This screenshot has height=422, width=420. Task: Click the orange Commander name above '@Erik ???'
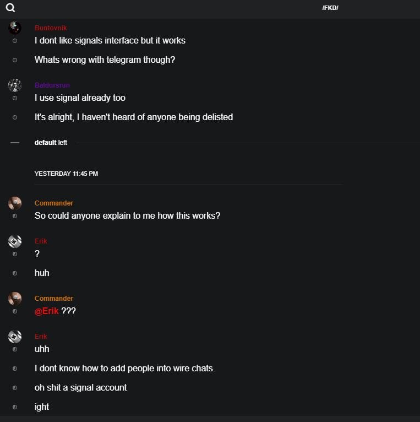(54, 299)
